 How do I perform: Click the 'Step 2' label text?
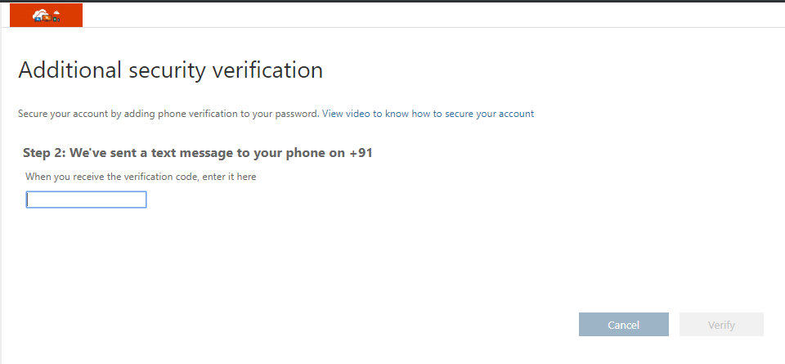point(44,153)
